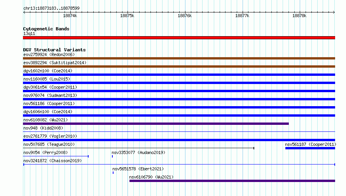Screen dimensions: 346x196
Task: Open dgv1602n100 (Coe2014) variant label
Action: click(48, 71)
